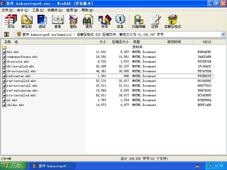Viewport: 227px width, 170px height.
Task: Sort by the 修改时间 column header
Action: [179, 42]
